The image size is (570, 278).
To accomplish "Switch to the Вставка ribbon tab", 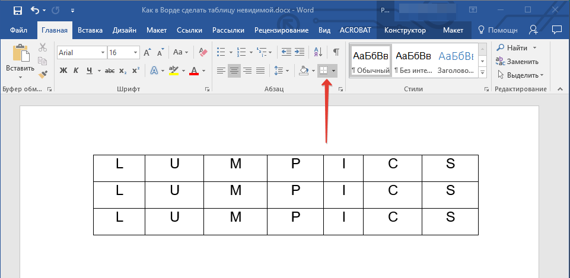I will (x=90, y=30).
